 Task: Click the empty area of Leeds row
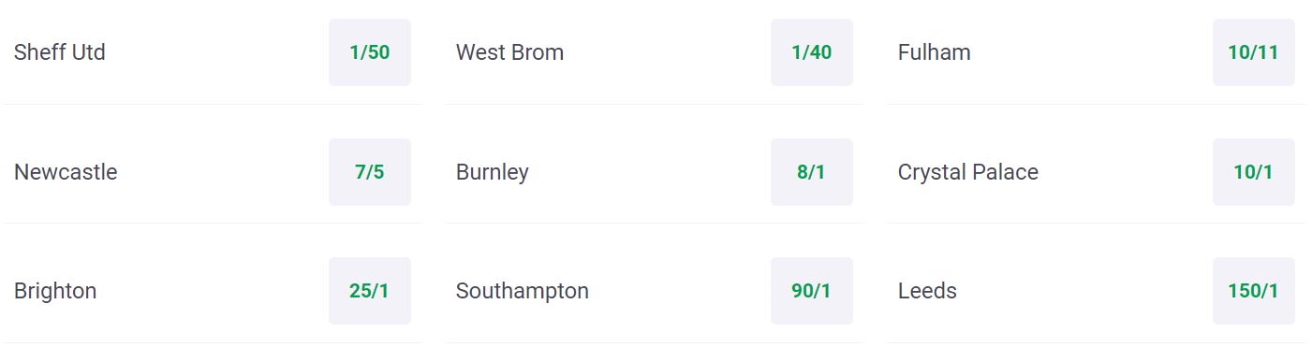pos(1084,291)
